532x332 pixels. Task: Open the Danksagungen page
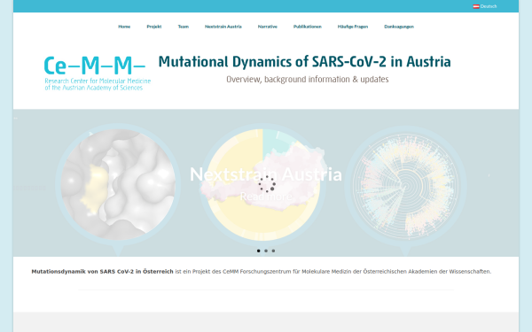point(399,27)
